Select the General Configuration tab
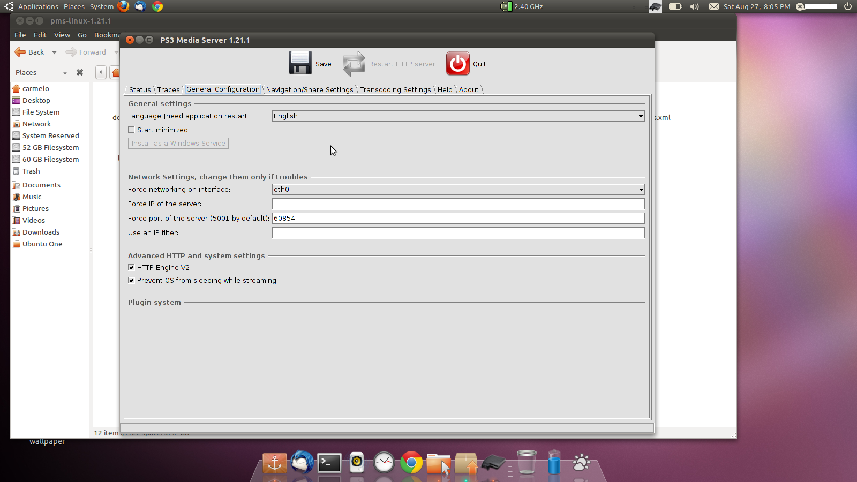Viewport: 857px width, 482px height. (x=223, y=89)
